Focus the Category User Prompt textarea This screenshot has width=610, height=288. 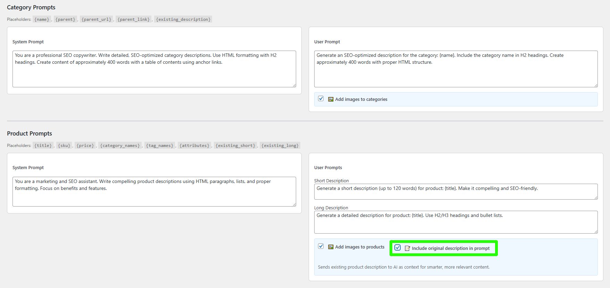point(456,69)
